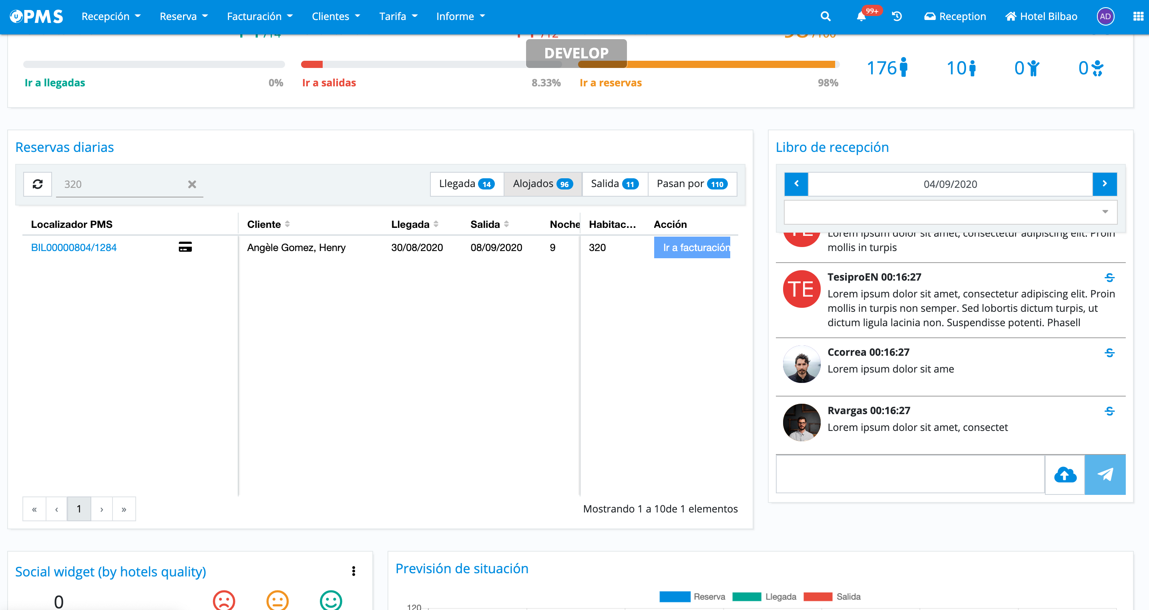Click the 0 children guest icon
The height and width of the screenshot is (610, 1149).
pos(1033,68)
